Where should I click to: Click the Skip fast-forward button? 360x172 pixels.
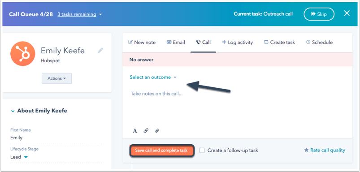coord(319,14)
